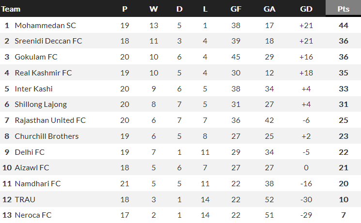Viewport: 361px width, 223px height.
Task: Open the Namdhari FC team page
Action: tap(37, 184)
